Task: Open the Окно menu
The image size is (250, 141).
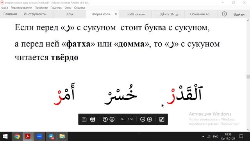Action: coord(68,8)
